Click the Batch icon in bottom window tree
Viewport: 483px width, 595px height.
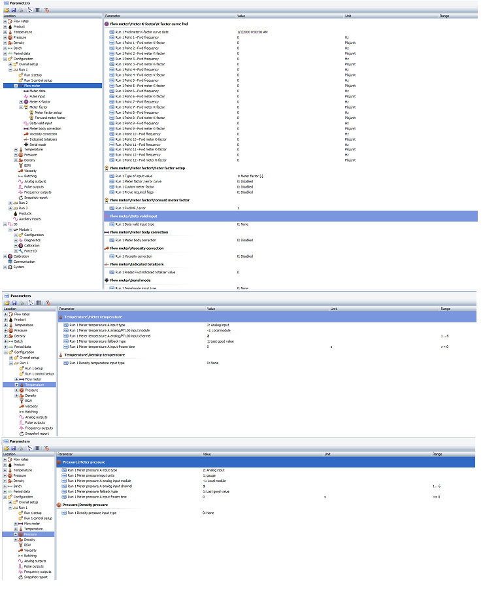pos(10,486)
